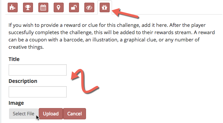Click the red Upload button
Image resolution: width=223 pixels, height=123 pixels.
pos(51,114)
